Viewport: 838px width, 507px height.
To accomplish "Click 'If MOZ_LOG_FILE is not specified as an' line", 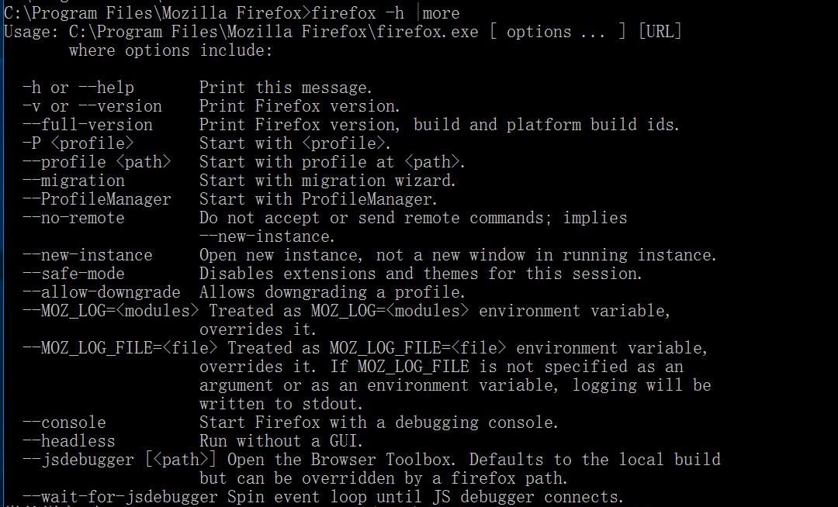I will point(507,367).
